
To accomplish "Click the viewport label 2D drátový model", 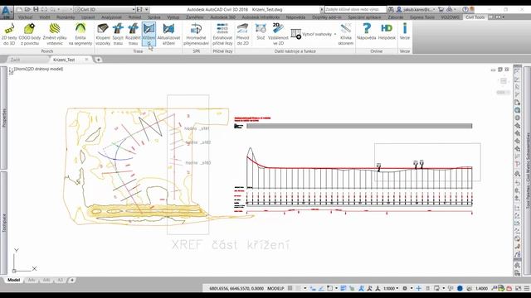I will coord(46,69).
